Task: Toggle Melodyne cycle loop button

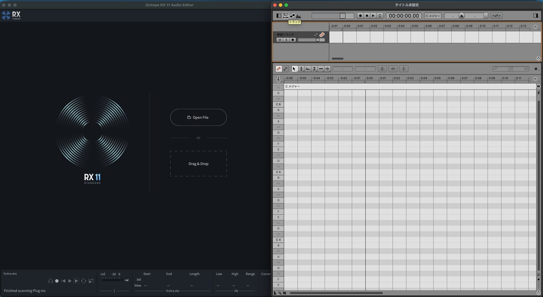Action: [380, 16]
